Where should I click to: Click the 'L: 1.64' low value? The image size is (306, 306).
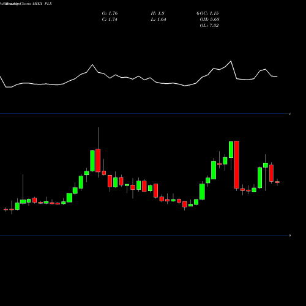pos(159,20)
